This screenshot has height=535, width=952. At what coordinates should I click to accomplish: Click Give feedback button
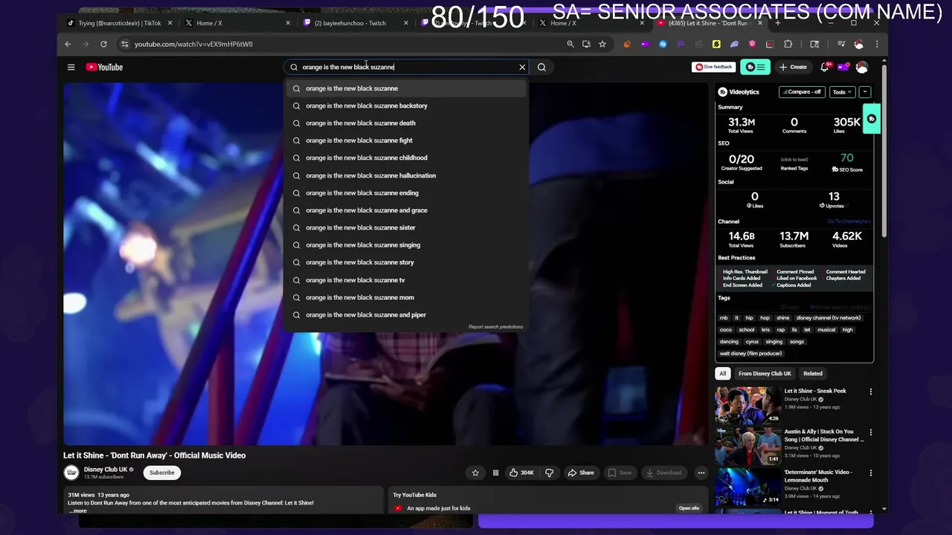click(x=713, y=67)
